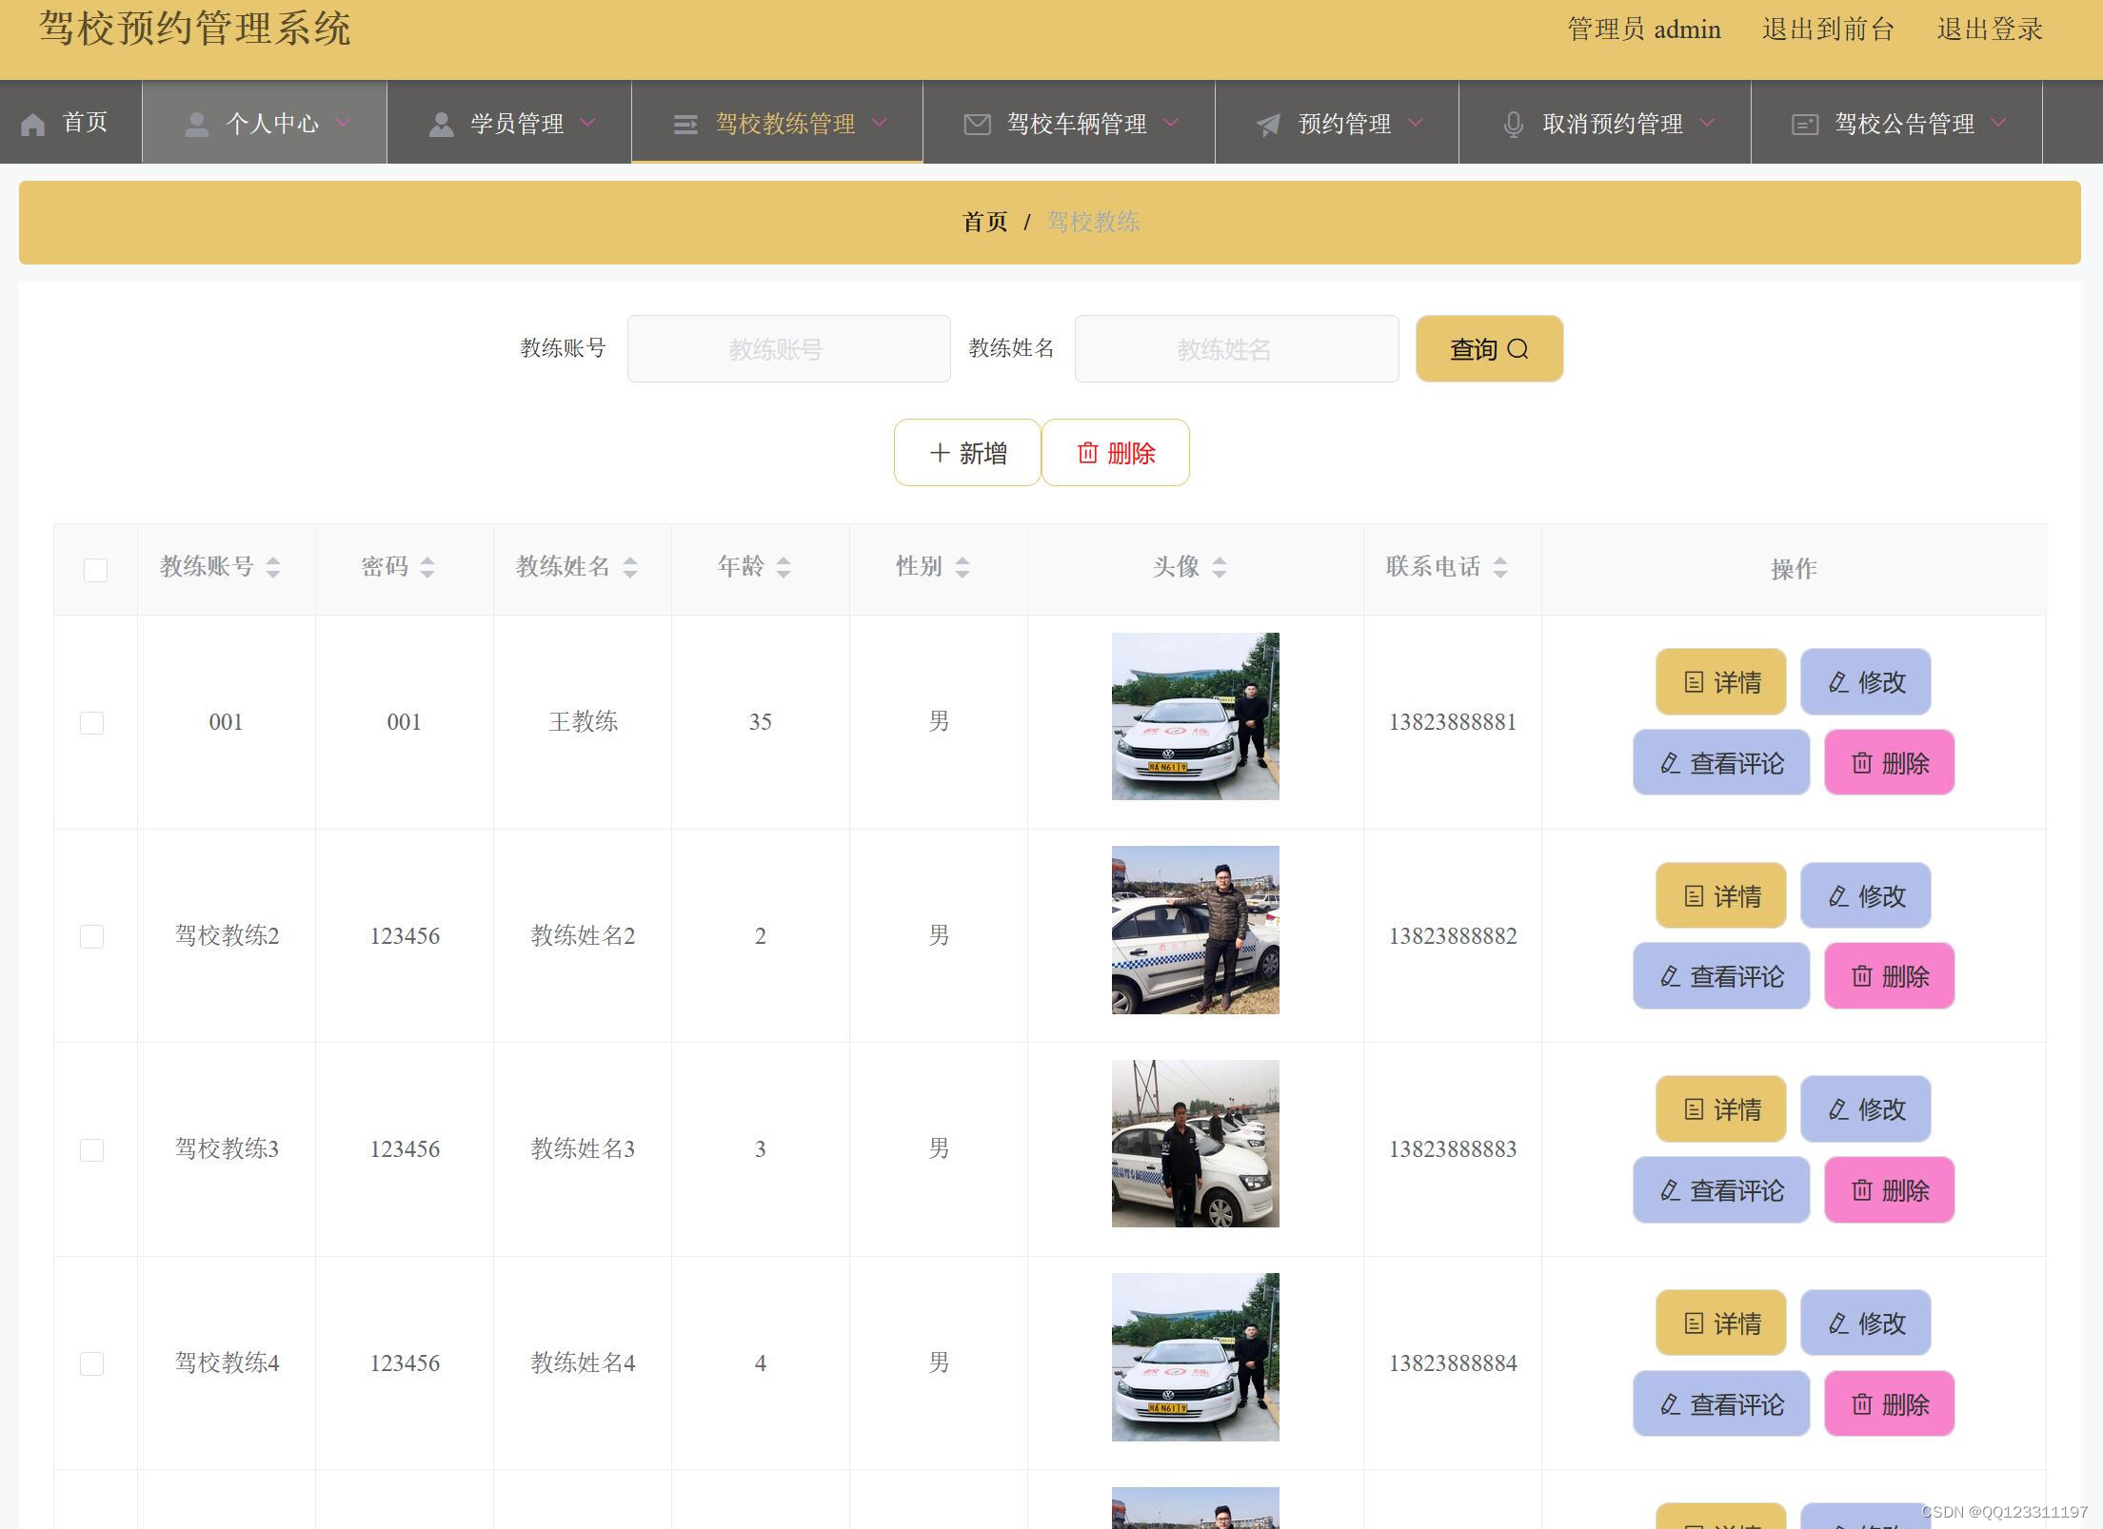This screenshot has height=1529, width=2103.
Task: Click the card icon beside 驾校公告管理
Action: [x=1804, y=125]
